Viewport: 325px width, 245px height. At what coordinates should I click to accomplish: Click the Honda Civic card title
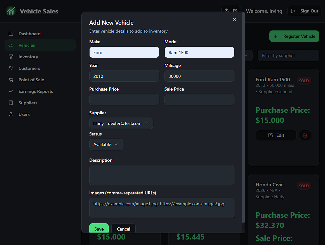pyautogui.click(x=269, y=185)
